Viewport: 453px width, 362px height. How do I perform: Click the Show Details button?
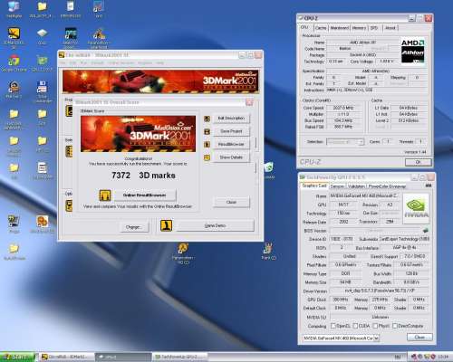[x=231, y=157]
